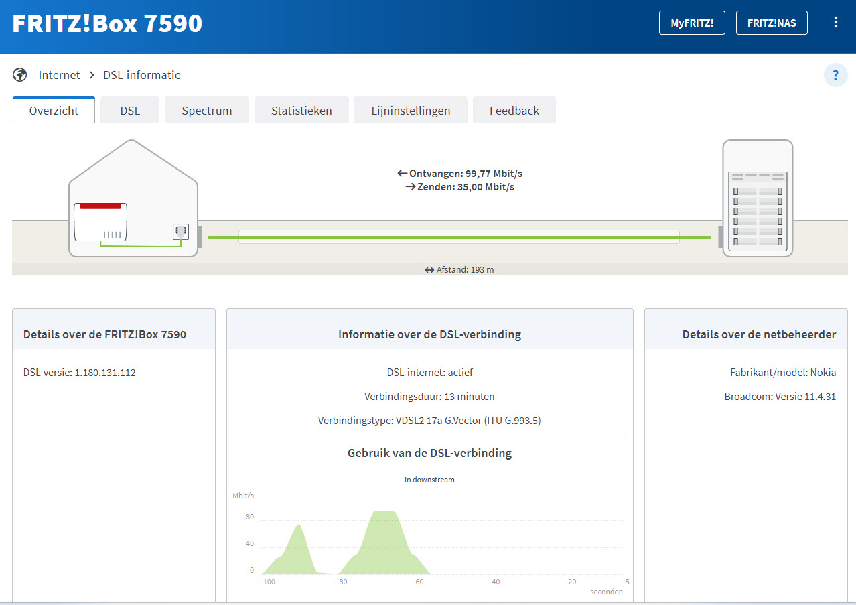Viewport: 856px width, 605px height.
Task: Switch to the DSL tab
Action: pos(130,111)
